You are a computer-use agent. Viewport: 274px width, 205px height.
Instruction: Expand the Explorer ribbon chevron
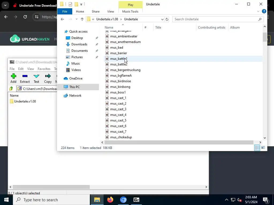click(x=258, y=11)
